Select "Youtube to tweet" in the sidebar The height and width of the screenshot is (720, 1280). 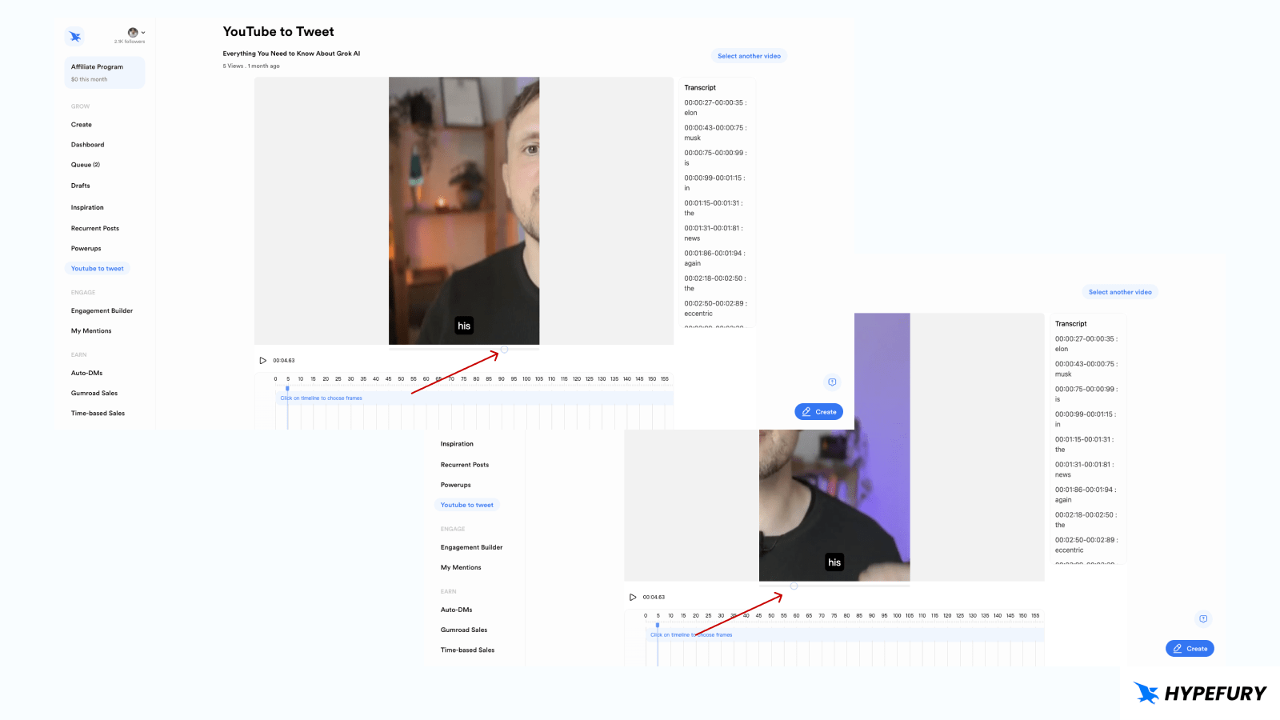97,268
